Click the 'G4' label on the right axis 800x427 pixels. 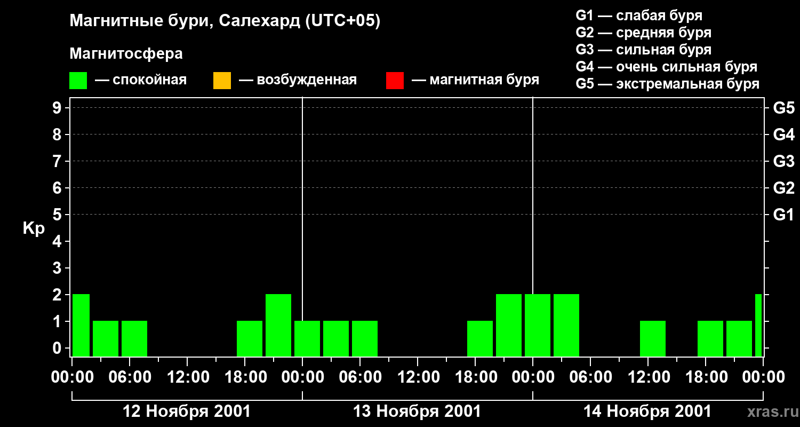pos(784,135)
